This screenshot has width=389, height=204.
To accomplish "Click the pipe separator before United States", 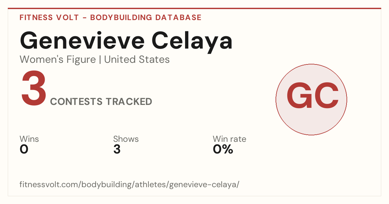I will pos(100,60).
